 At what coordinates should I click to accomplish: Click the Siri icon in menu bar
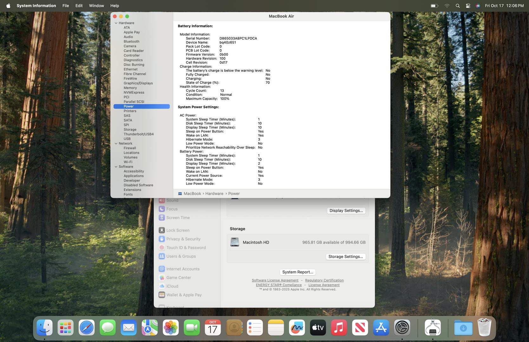478,6
